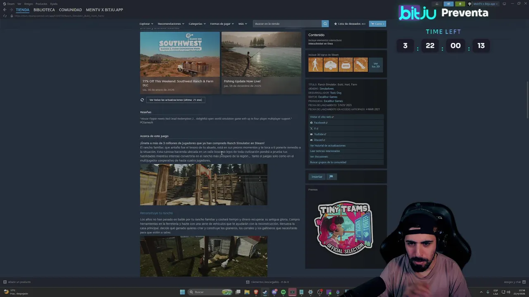Open the trailer achievement icon

(330, 65)
